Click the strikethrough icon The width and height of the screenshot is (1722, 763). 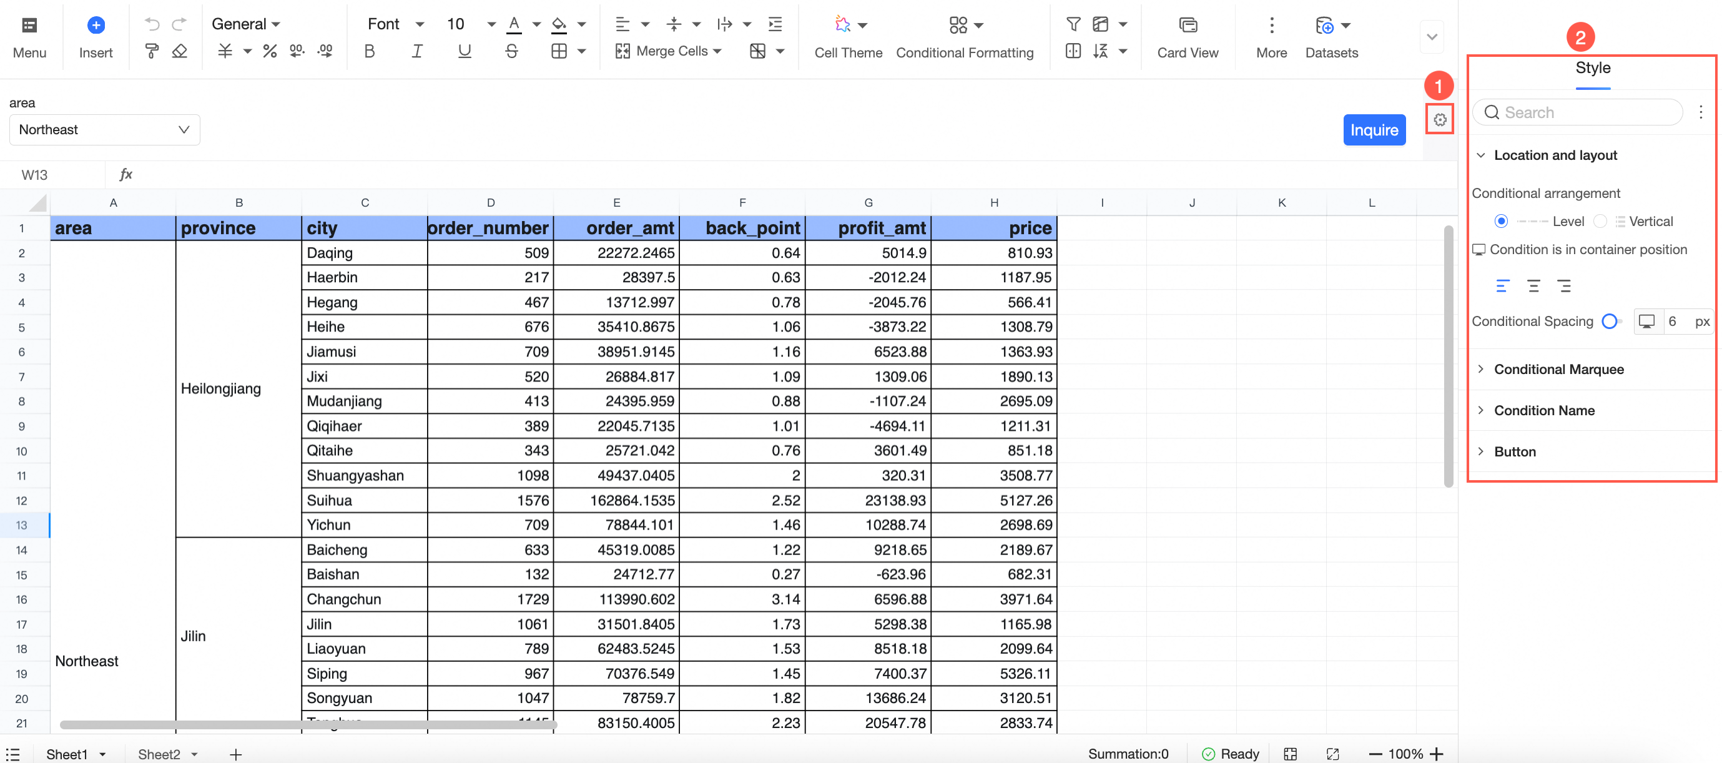point(511,51)
